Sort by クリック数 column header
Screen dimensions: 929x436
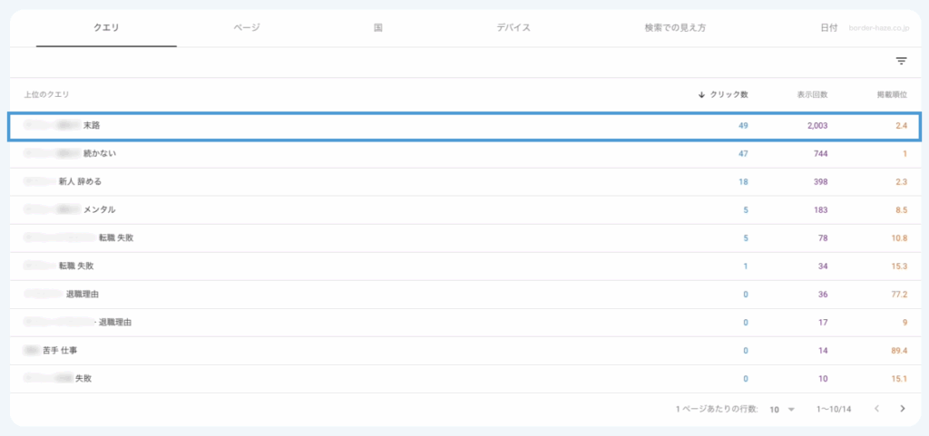[x=729, y=94]
